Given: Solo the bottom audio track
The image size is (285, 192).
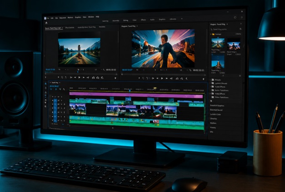Looking at the screenshot, I should [x=61, y=120].
